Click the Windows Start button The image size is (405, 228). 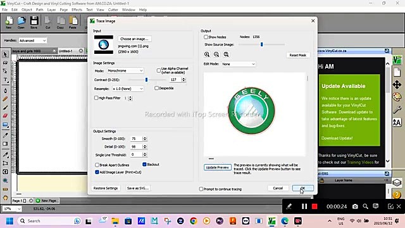pos(9,221)
